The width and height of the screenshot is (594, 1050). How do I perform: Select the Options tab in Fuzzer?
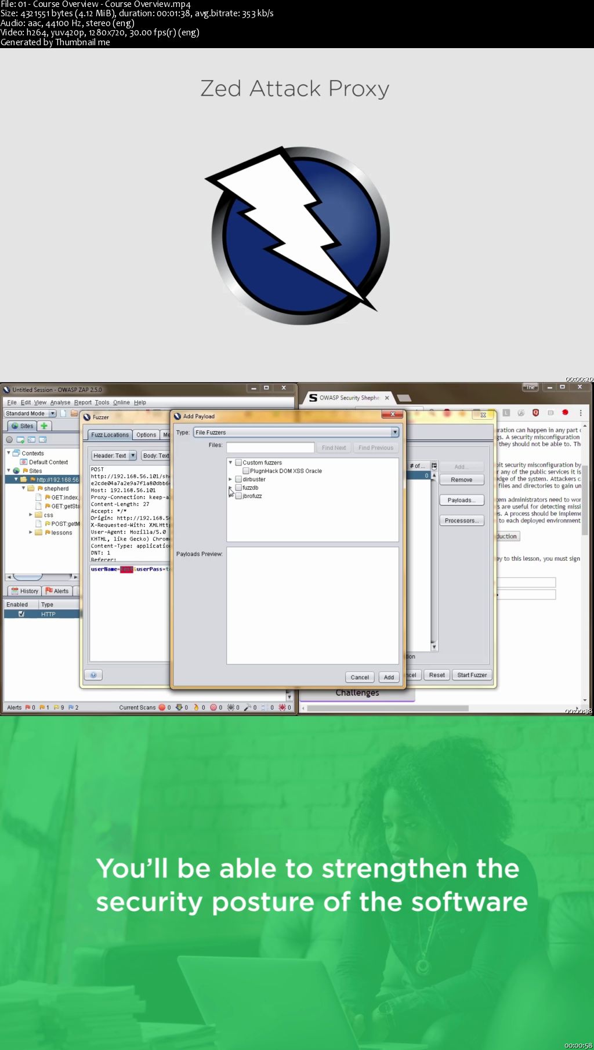pyautogui.click(x=146, y=435)
